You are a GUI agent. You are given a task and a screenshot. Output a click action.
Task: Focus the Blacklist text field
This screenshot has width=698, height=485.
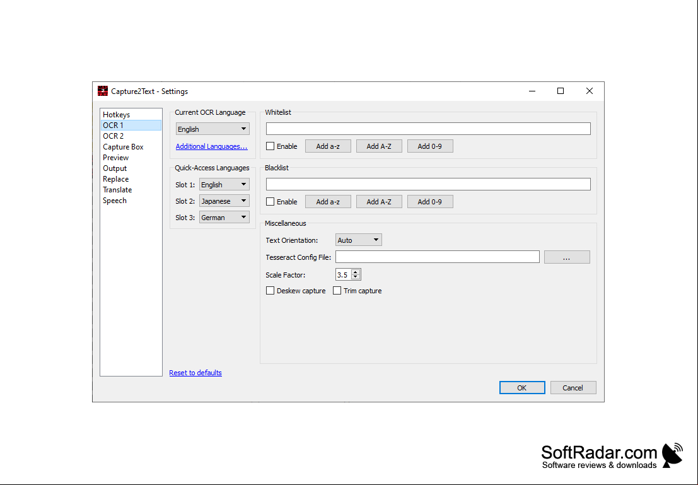428,184
